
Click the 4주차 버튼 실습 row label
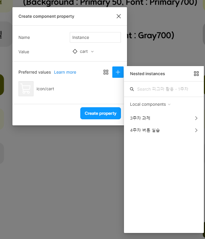click(145, 130)
